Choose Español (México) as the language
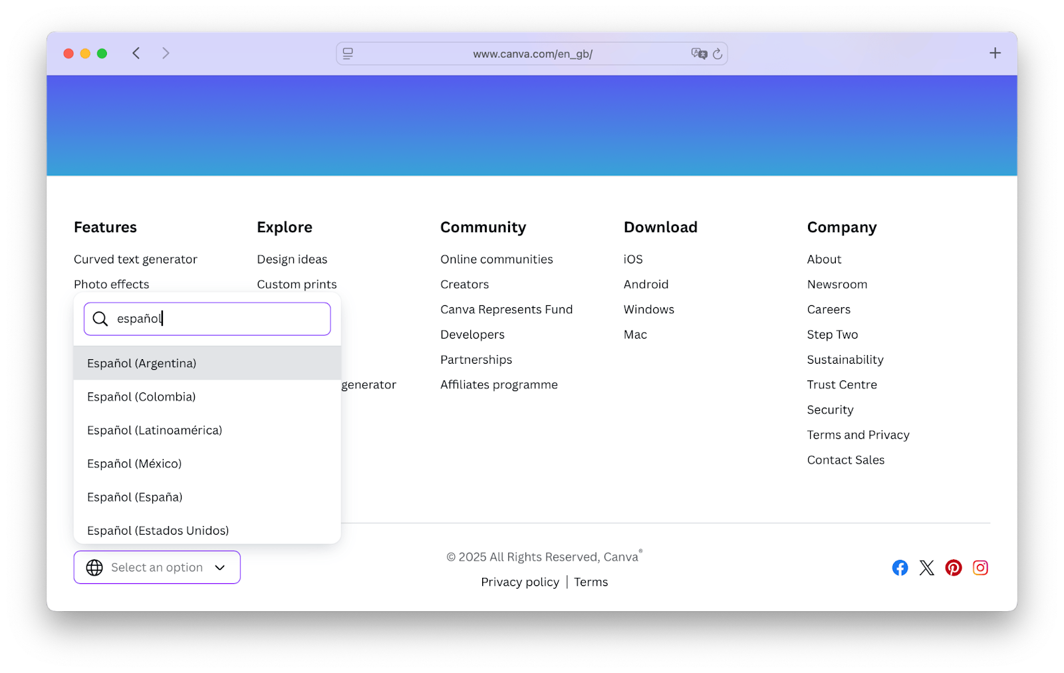The height and width of the screenshot is (673, 1064). (x=134, y=464)
